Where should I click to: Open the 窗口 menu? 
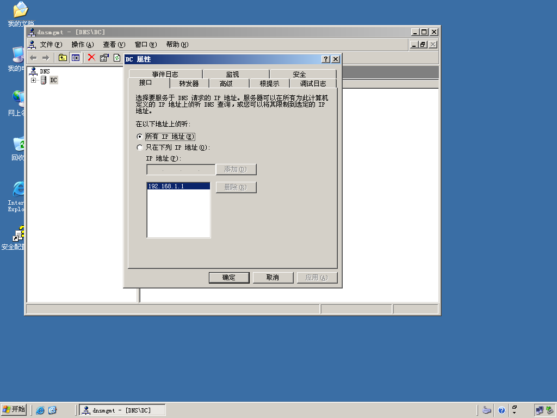coord(146,45)
